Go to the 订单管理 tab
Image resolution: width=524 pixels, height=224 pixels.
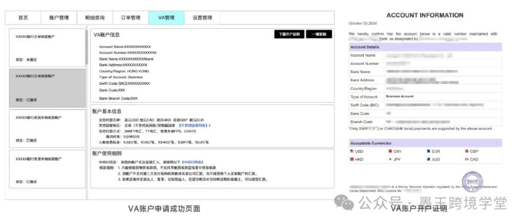[130, 18]
